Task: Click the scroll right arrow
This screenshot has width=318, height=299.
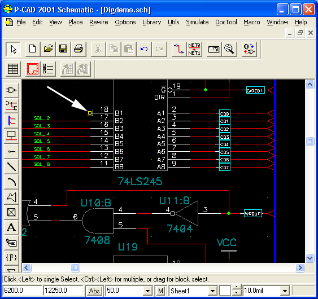Action: [300, 268]
